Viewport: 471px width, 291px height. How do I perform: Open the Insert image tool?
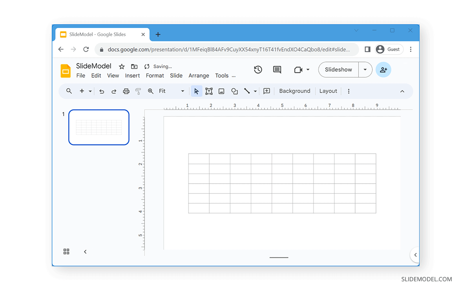tap(221, 91)
